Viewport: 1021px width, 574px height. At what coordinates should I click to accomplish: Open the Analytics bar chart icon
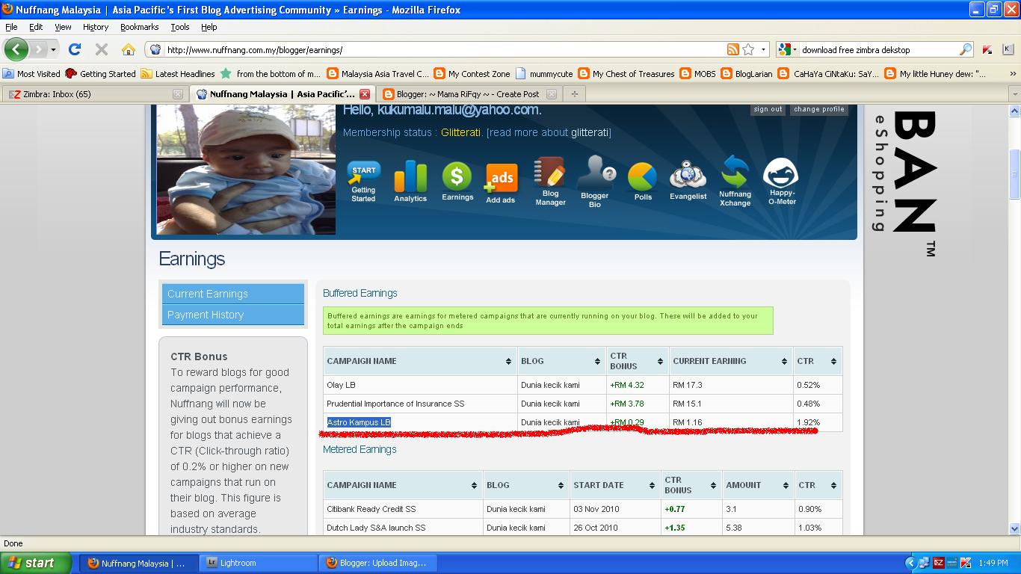coord(410,182)
